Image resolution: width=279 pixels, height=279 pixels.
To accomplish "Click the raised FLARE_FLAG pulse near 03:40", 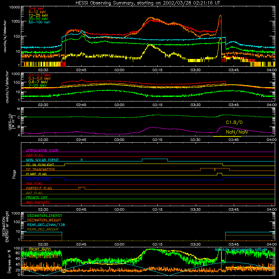I will coord(219,174).
